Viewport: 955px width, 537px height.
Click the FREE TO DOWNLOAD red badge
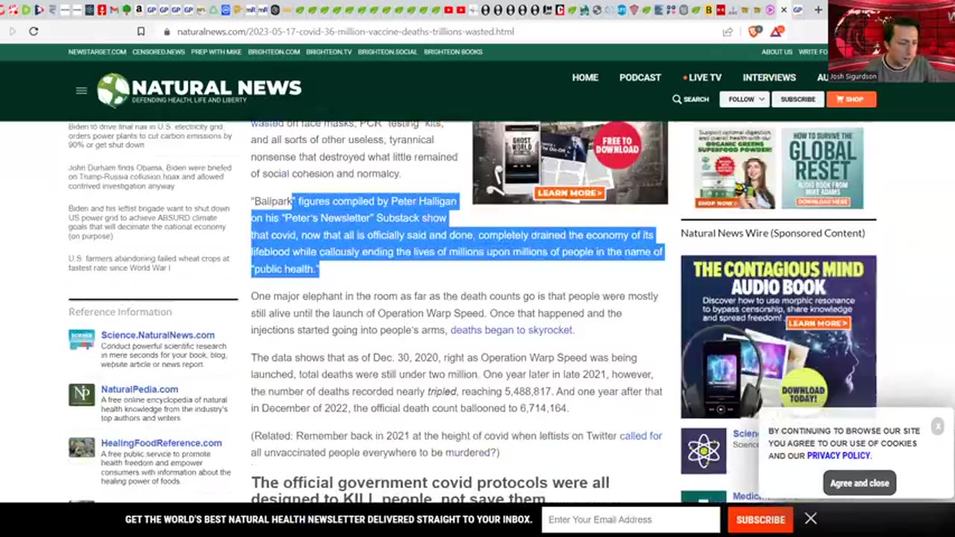(617, 145)
